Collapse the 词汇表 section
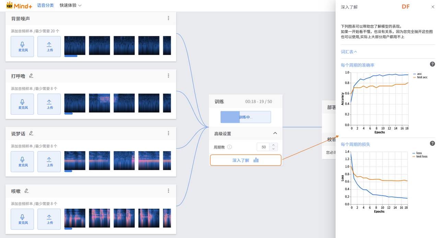Screen dimensions: 439x238 [349, 52]
